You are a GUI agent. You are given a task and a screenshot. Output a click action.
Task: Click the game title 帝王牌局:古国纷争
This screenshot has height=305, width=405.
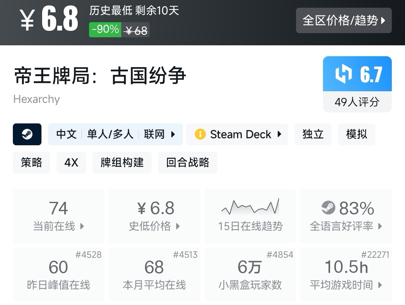(100, 76)
